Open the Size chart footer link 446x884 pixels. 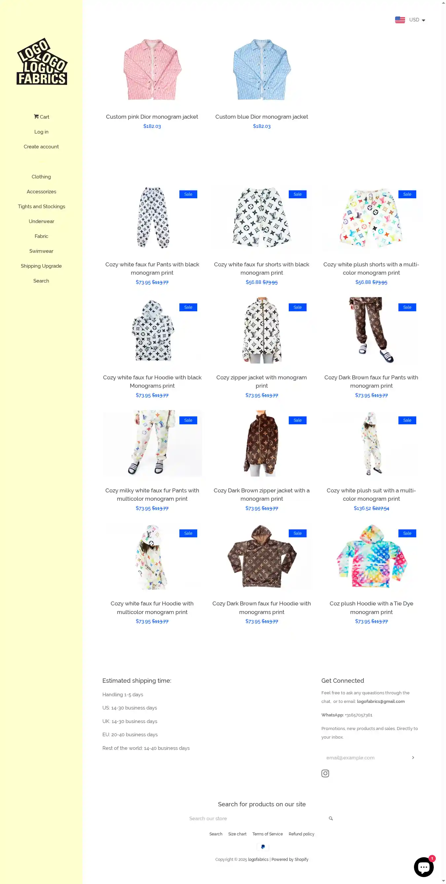(x=237, y=834)
